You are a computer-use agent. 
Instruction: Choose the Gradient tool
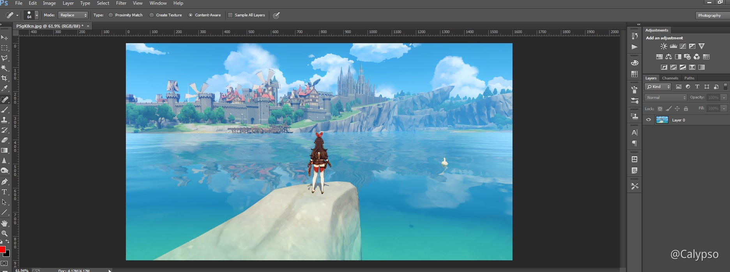point(4,150)
